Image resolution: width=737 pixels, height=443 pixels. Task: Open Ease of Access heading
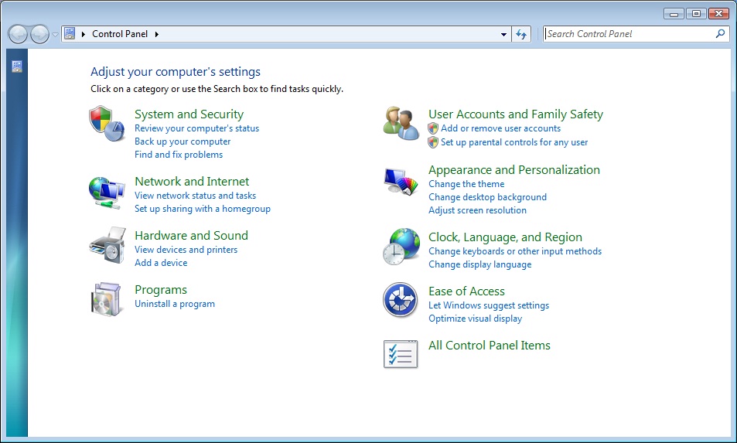tap(467, 291)
